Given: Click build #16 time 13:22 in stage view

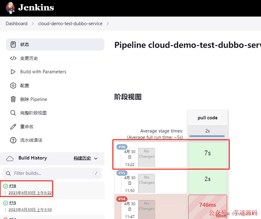Looking at the screenshot, I should (130, 165).
